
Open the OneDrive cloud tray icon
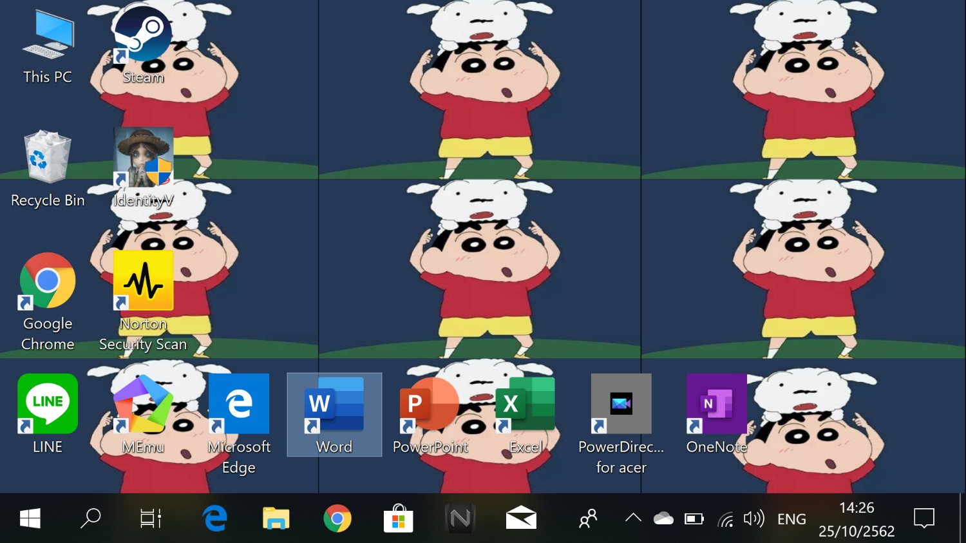coord(663,519)
